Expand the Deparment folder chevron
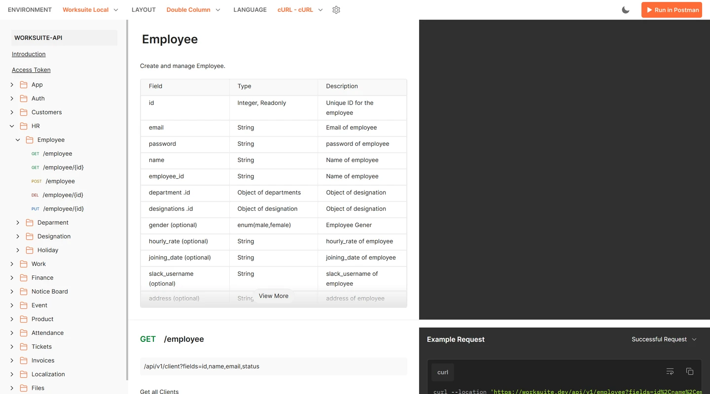This screenshot has width=710, height=394. click(18, 223)
